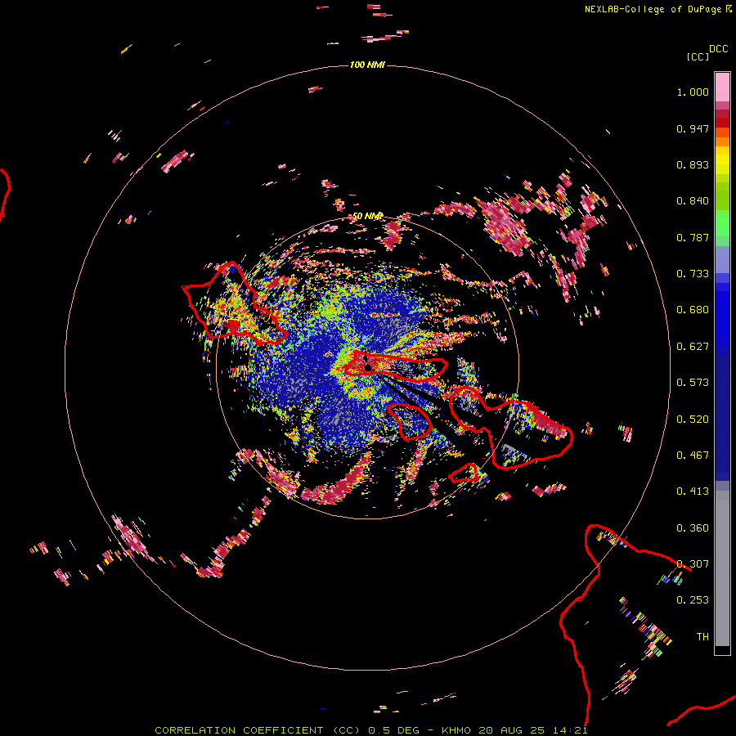Click the 0.947 scale value
736x736 pixels.
(693, 128)
